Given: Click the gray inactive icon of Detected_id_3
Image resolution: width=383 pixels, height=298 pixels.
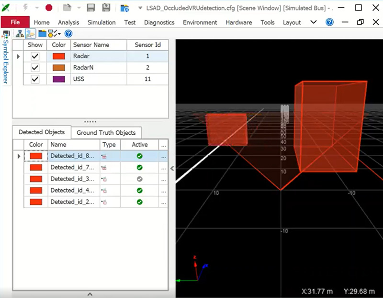Looking at the screenshot, I should pos(140,179).
